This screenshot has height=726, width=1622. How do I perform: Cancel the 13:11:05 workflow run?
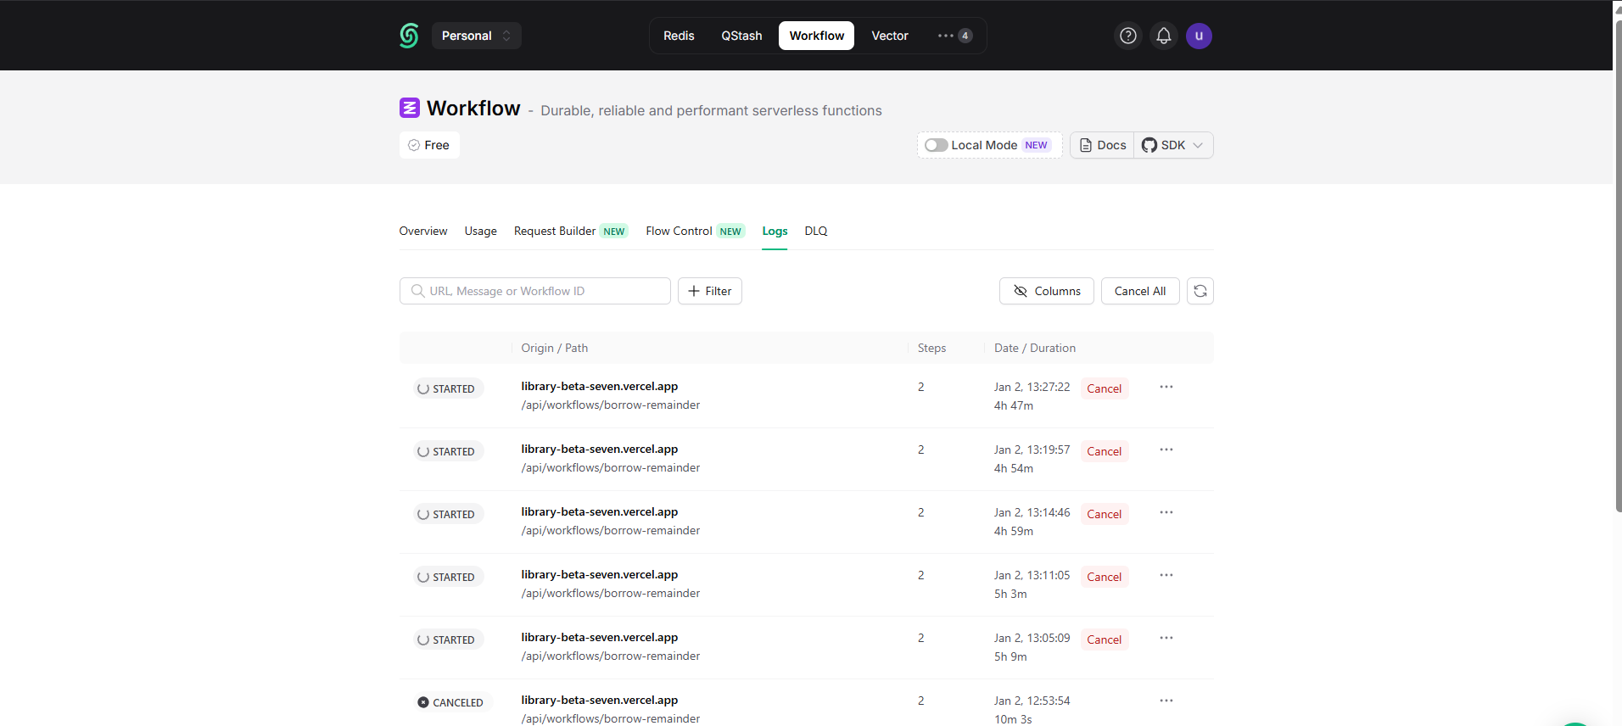pos(1105,577)
